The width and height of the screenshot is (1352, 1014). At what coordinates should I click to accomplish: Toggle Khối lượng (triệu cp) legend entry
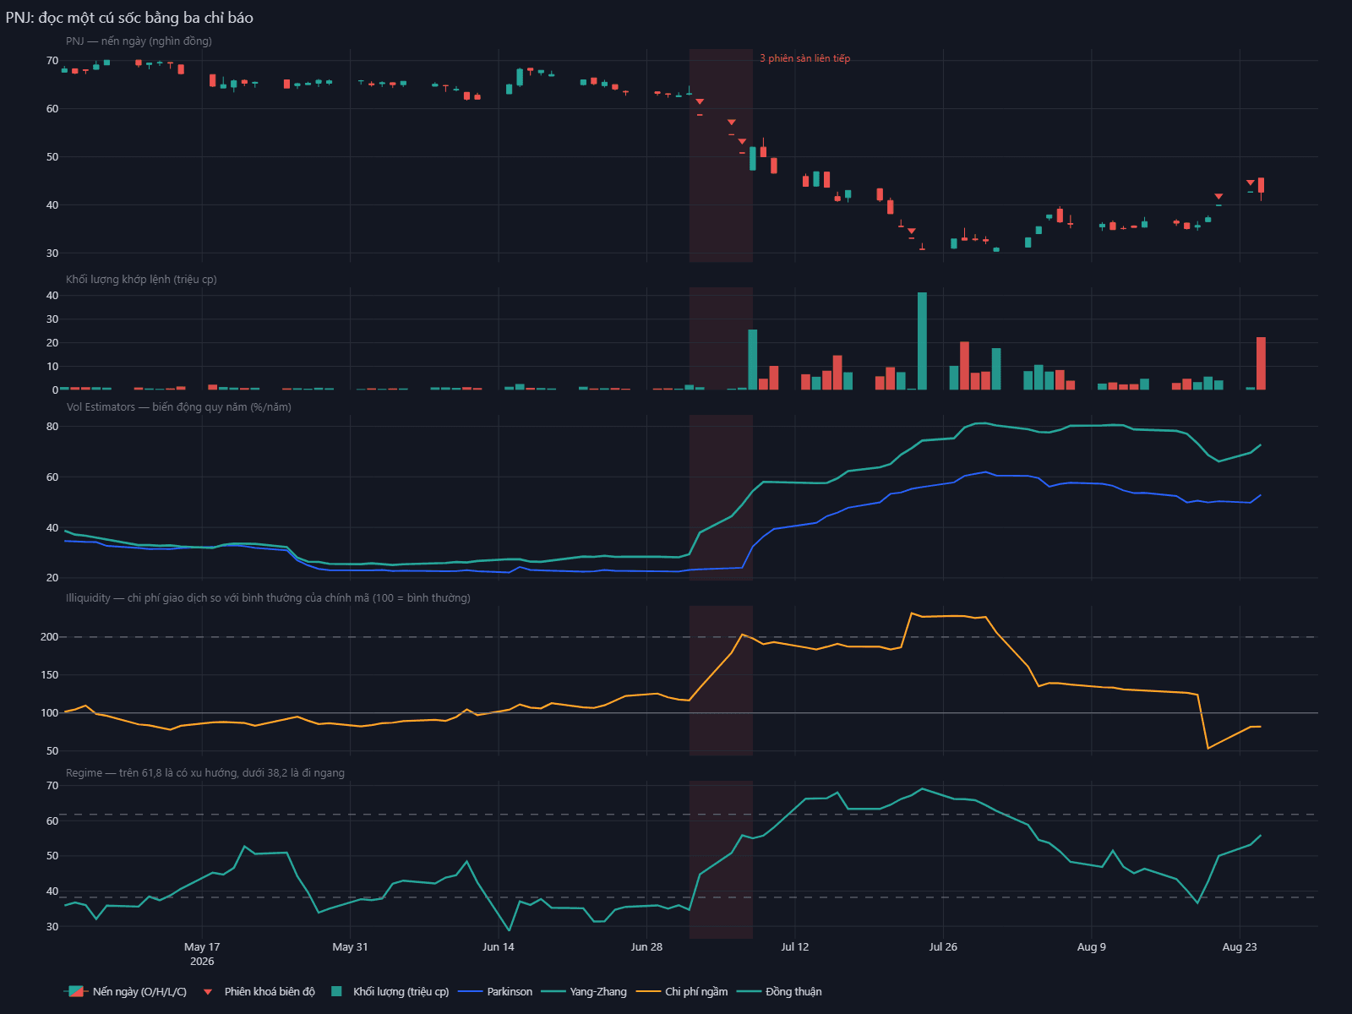(x=390, y=991)
